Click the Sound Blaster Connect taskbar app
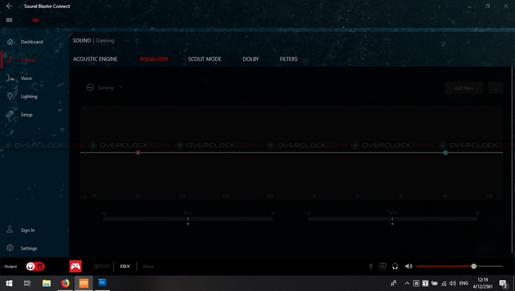Screen dimensions: 515x291 84,283
